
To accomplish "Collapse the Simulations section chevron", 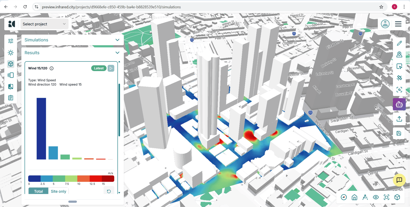I will (x=117, y=40).
